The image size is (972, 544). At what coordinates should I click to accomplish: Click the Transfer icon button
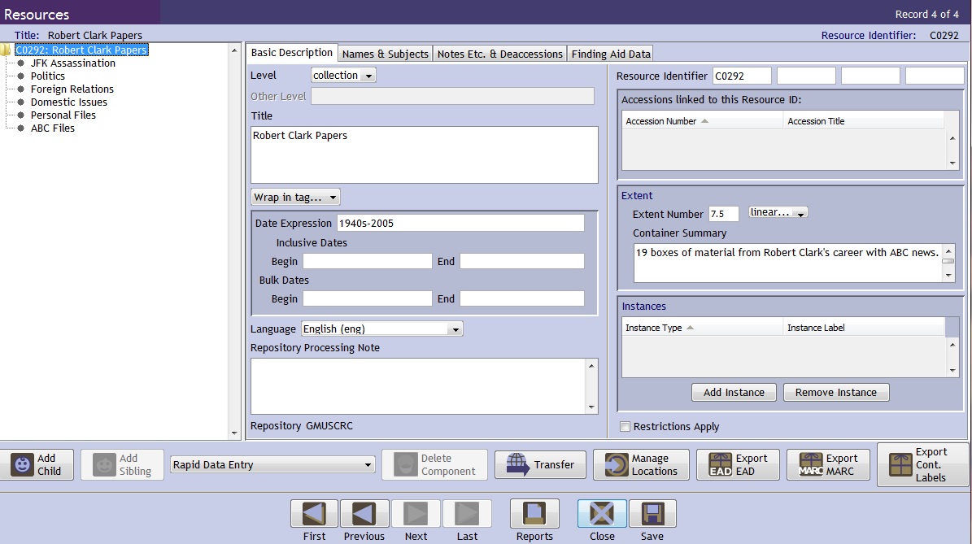539,464
